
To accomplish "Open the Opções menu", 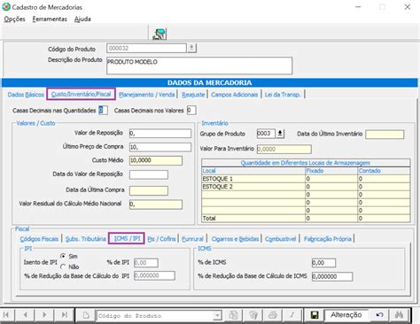I will [14, 19].
